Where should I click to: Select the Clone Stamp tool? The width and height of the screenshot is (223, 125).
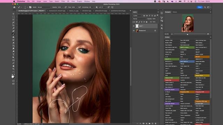13,37
